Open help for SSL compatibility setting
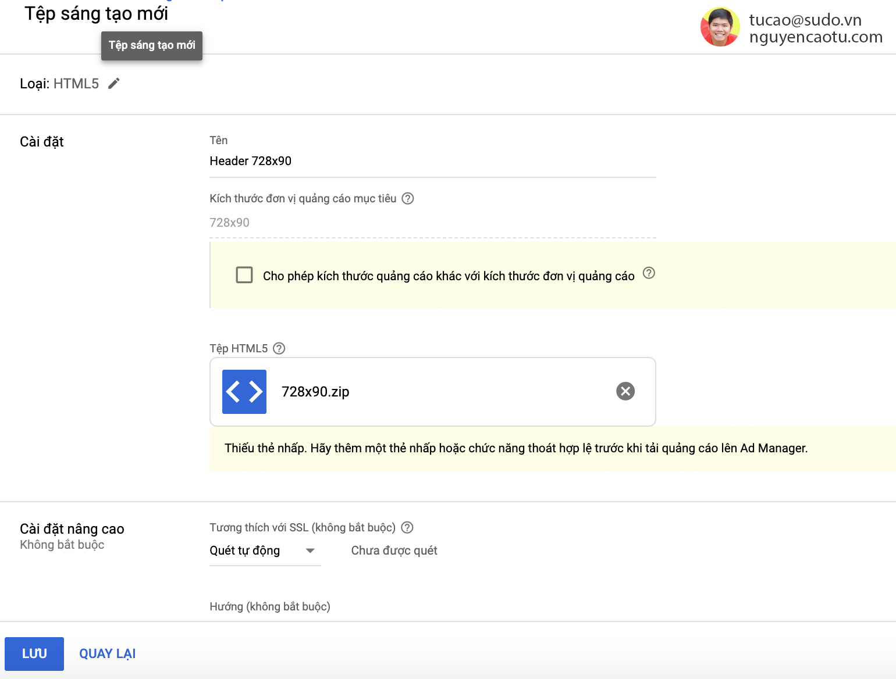Image resolution: width=896 pixels, height=679 pixels. [x=408, y=527]
